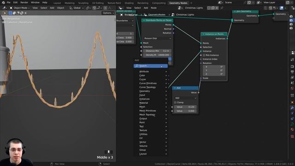Click the GeometryNodes breadcrumb

157,15
